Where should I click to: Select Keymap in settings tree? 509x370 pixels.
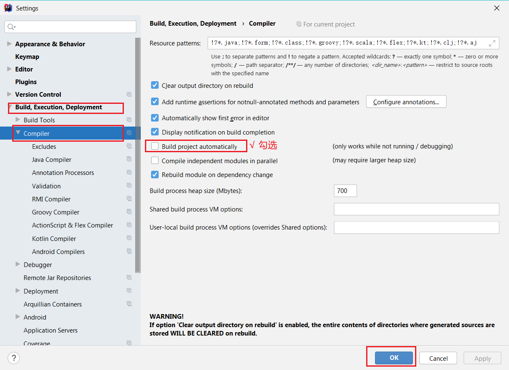27,56
